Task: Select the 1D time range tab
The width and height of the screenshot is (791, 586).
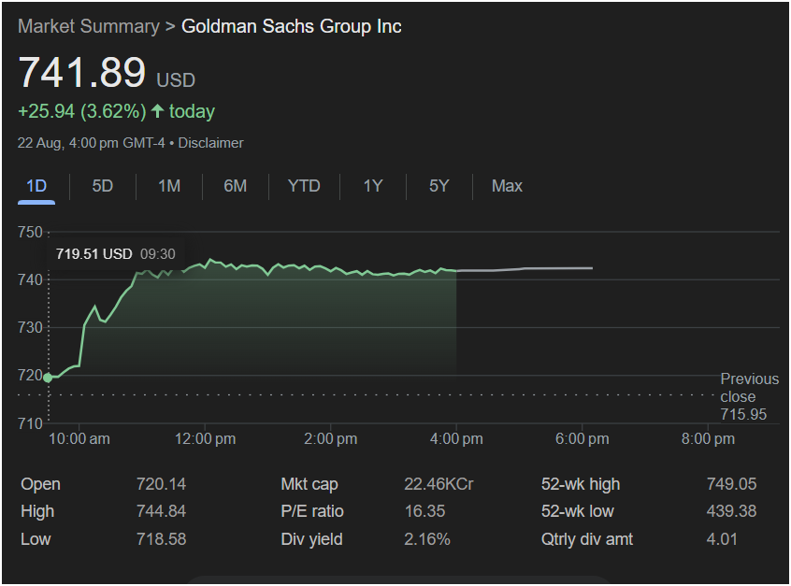Action: click(36, 186)
